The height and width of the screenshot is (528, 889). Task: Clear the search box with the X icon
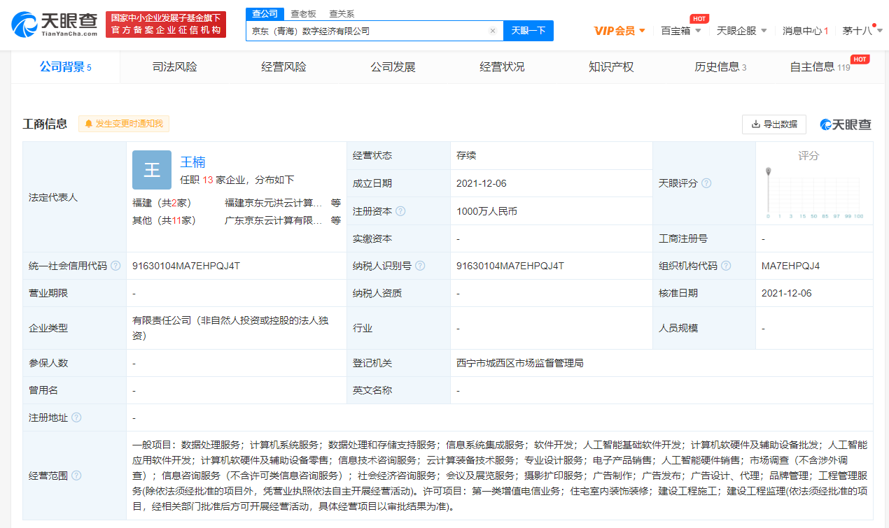(x=492, y=31)
